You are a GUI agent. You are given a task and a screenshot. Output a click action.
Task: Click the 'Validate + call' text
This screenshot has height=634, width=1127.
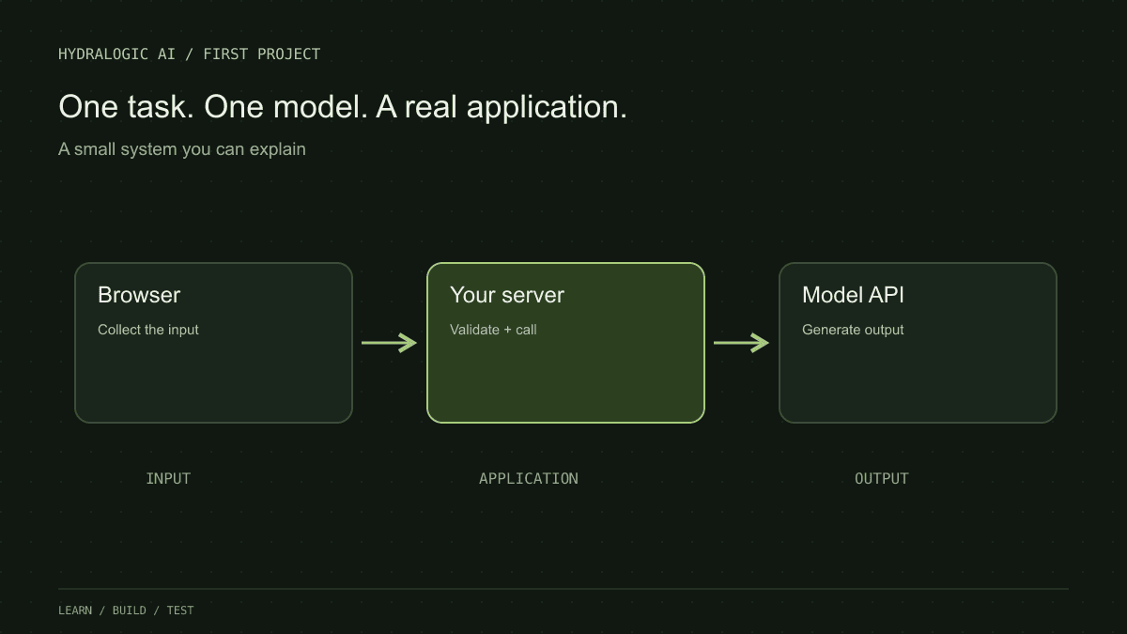point(493,330)
